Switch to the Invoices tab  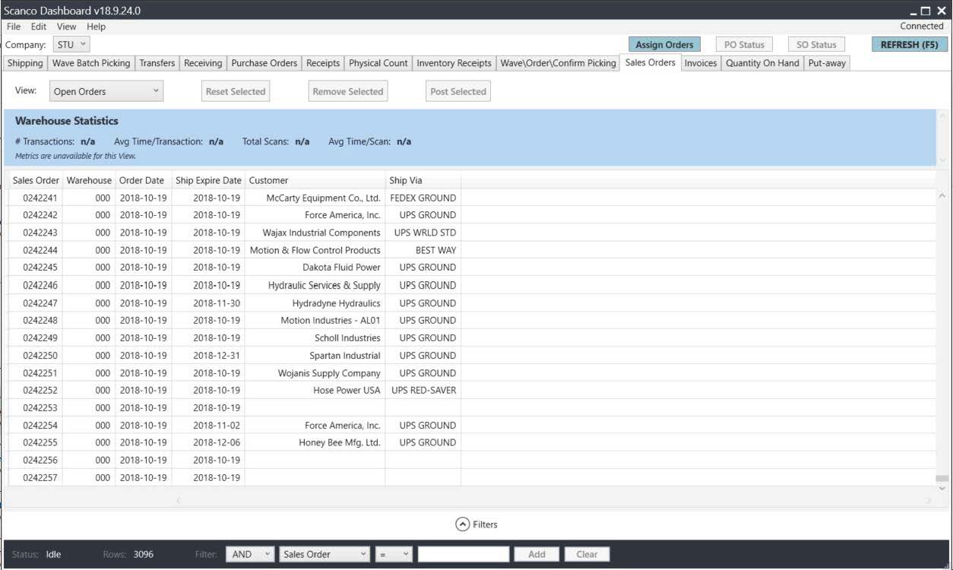(x=699, y=63)
